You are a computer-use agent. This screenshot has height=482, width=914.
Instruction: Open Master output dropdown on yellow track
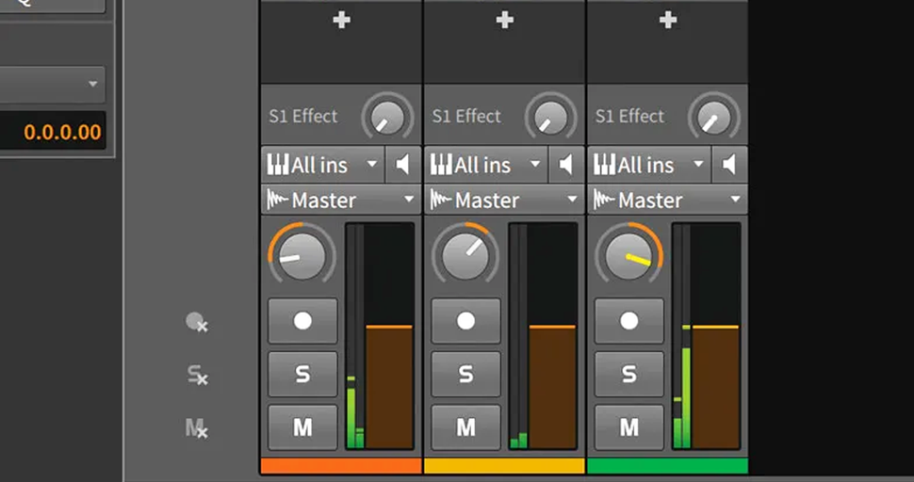click(x=504, y=201)
